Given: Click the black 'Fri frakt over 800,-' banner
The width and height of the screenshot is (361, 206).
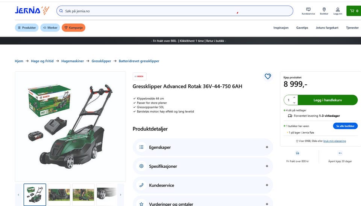Looking at the screenshot, I should coord(180,41).
